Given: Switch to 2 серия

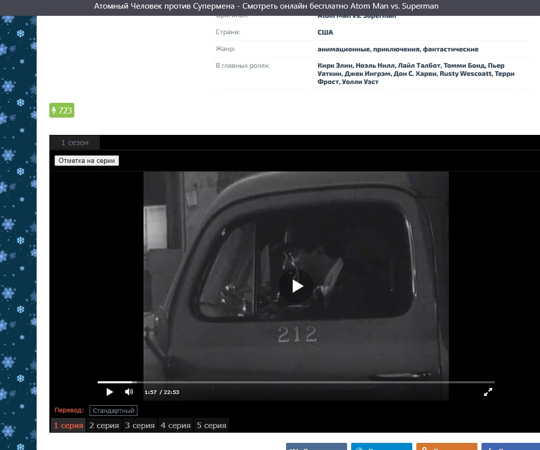Looking at the screenshot, I should coord(104,425).
